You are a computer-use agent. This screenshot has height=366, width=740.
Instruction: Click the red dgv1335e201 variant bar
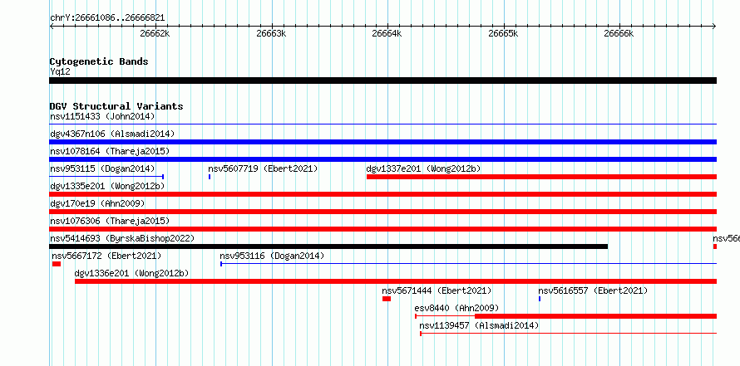tap(382, 194)
